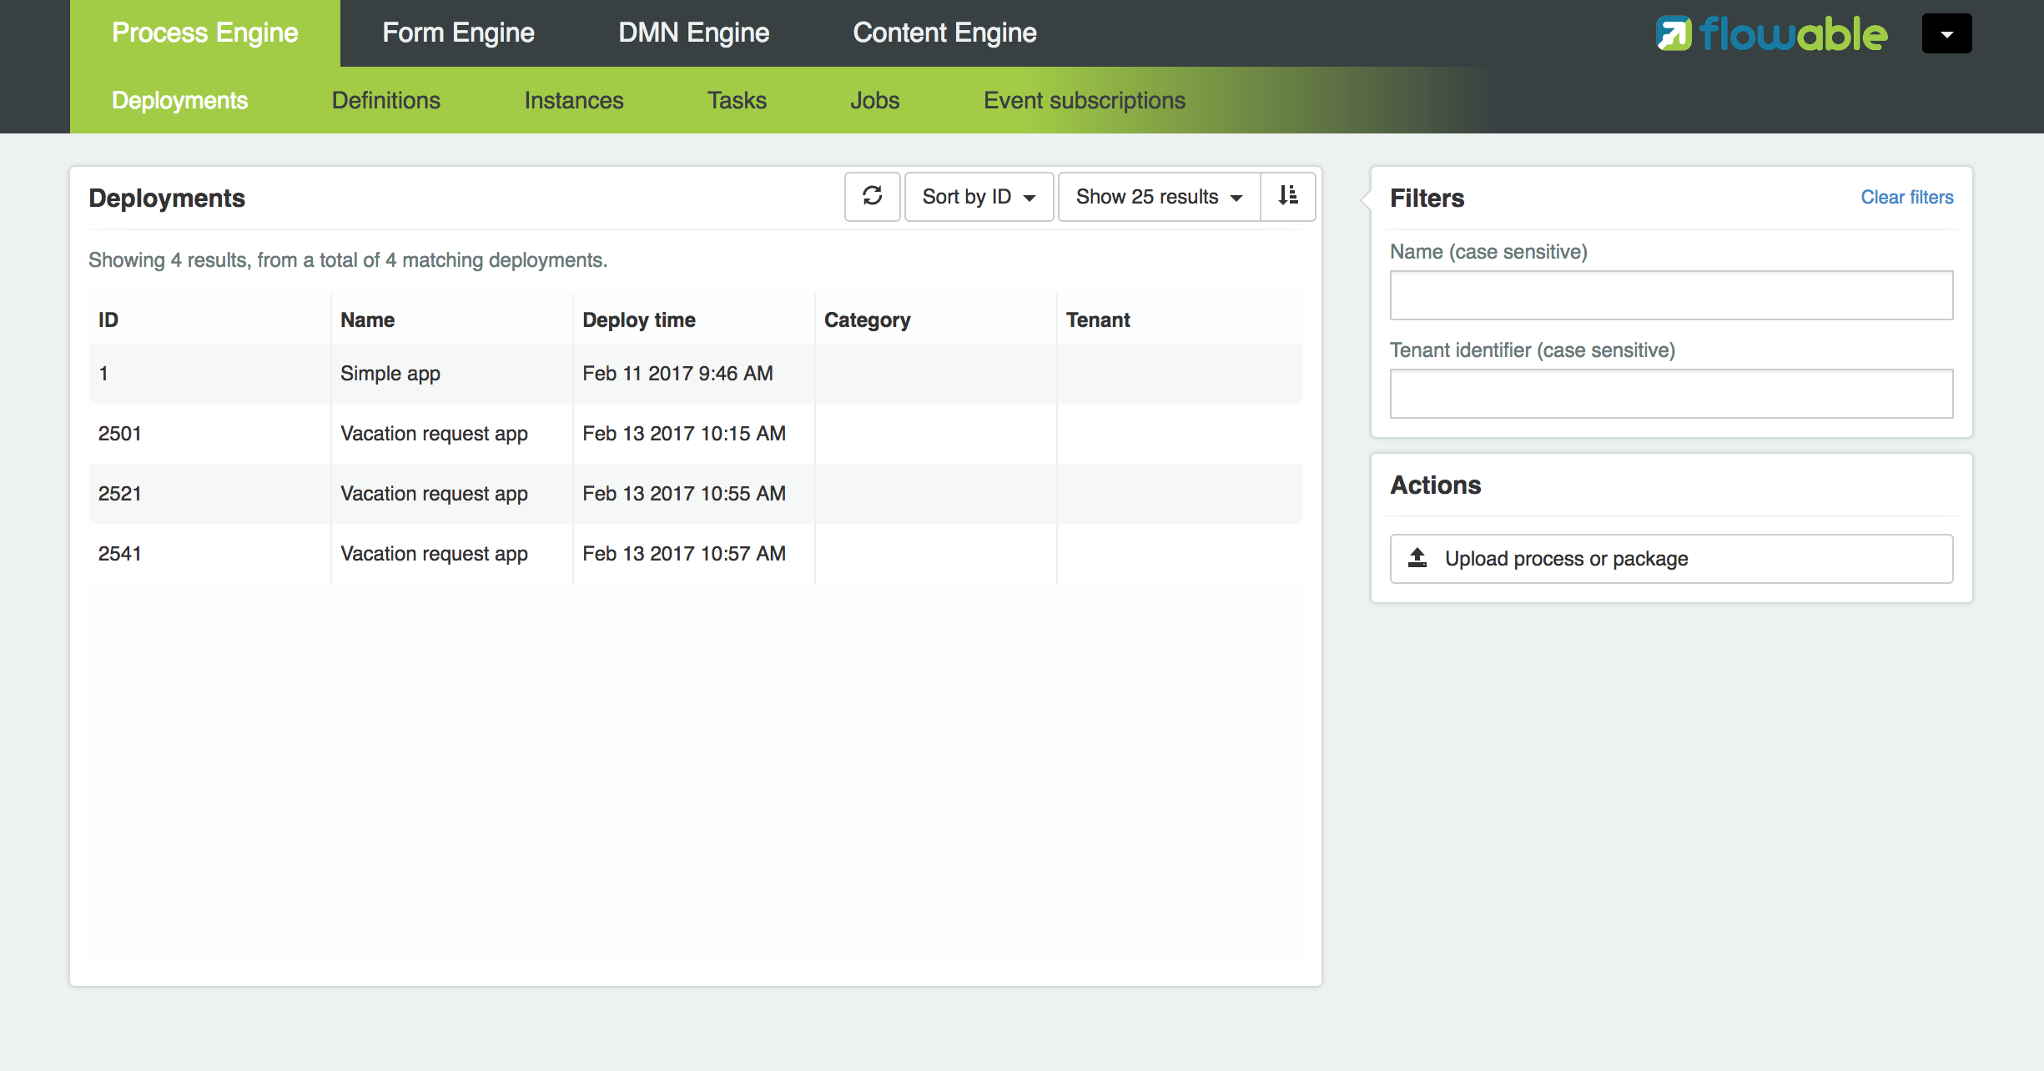2044x1071 pixels.
Task: Switch to the DMN Engine tab
Action: [x=693, y=33]
